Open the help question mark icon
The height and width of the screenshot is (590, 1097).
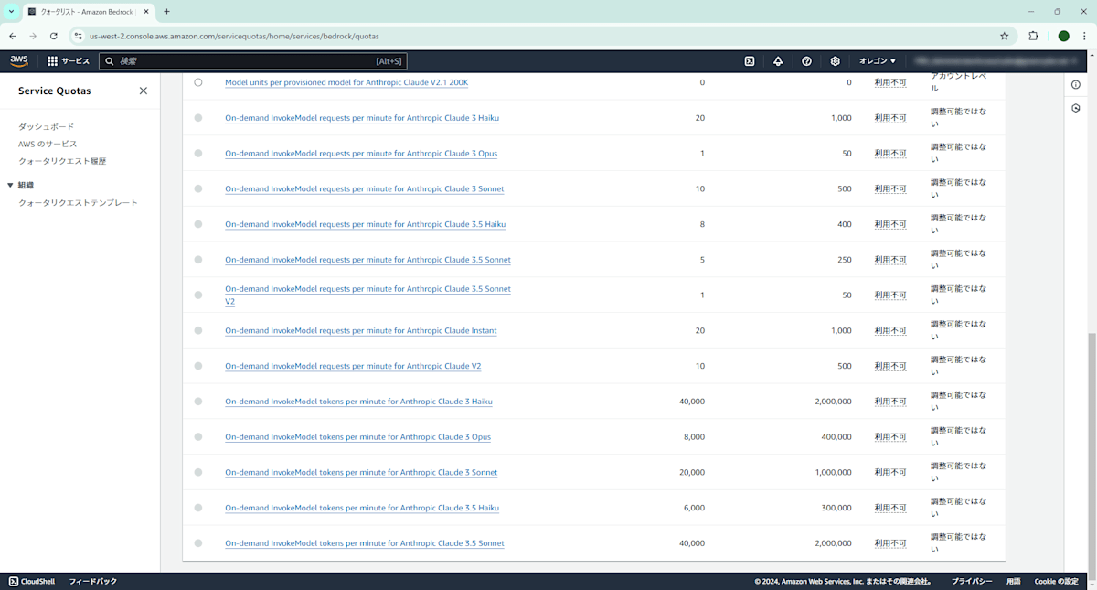(x=806, y=61)
